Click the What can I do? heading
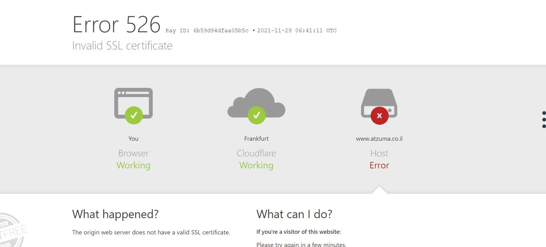This screenshot has width=546, height=247. (x=294, y=214)
